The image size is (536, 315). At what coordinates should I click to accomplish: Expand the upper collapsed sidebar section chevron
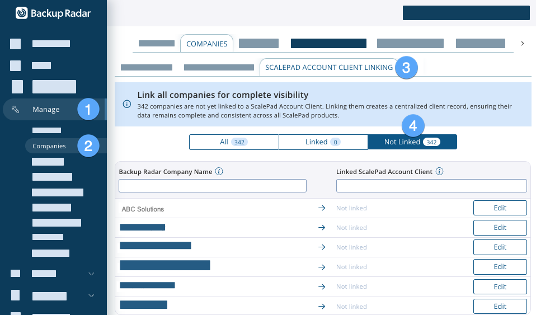coord(92,274)
